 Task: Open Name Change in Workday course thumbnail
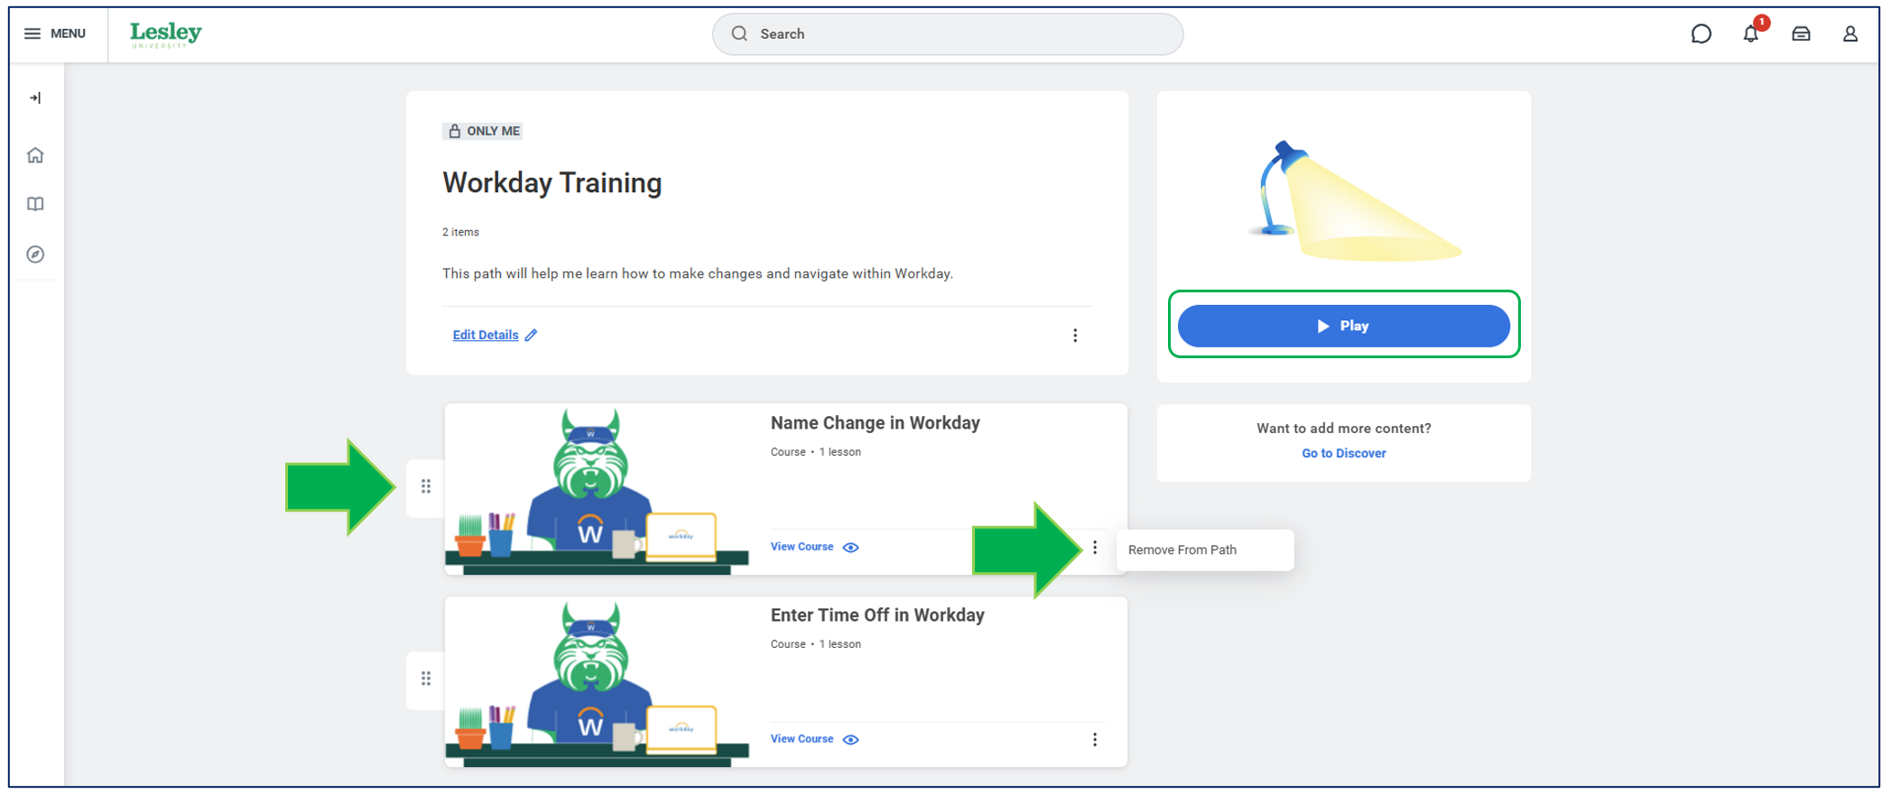(598, 490)
